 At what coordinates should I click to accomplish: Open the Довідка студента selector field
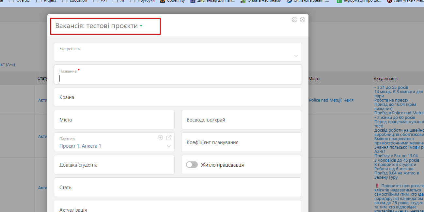click(x=114, y=165)
